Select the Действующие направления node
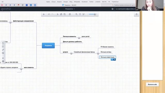Screen dimensions: 165x93 pyautogui.click(x=23, y=21)
